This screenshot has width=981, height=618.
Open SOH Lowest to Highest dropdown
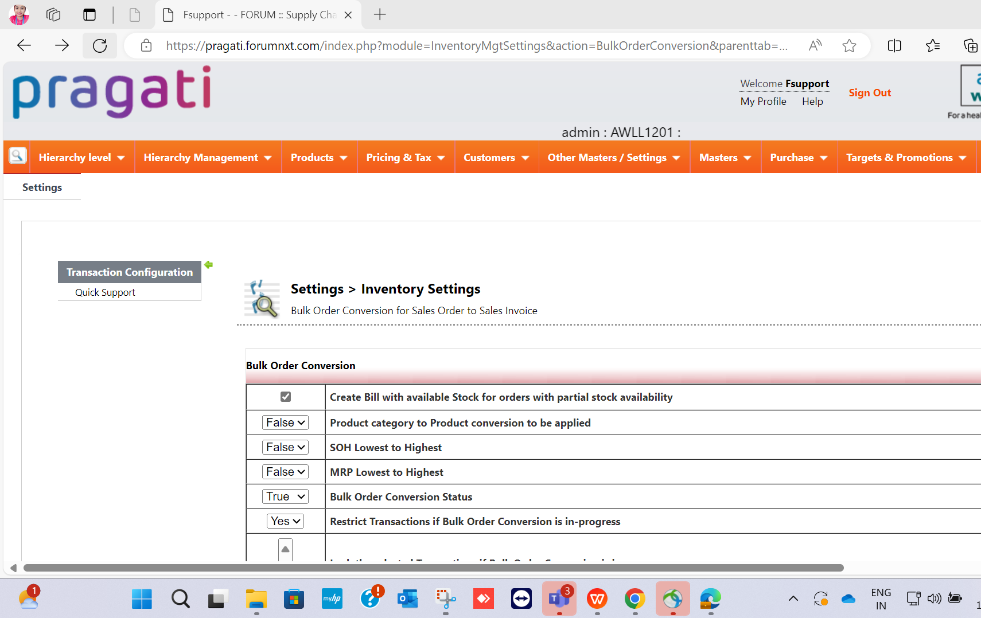click(x=286, y=447)
